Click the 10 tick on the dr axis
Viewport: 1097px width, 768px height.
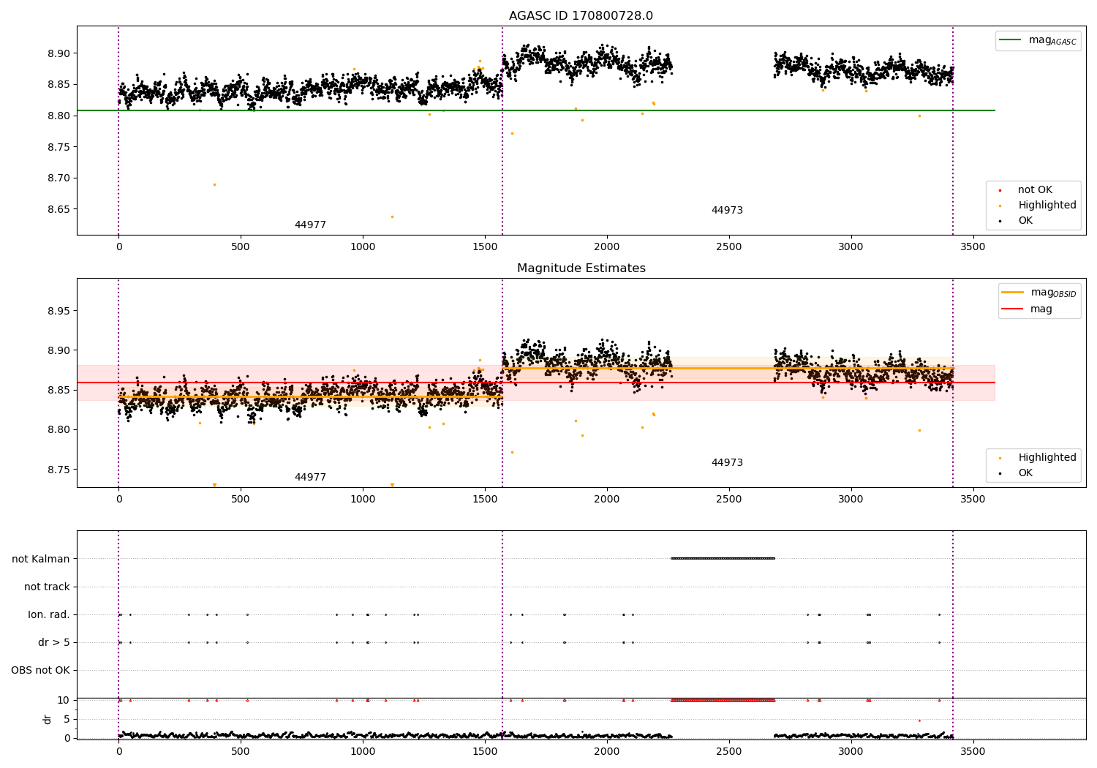tap(64, 700)
